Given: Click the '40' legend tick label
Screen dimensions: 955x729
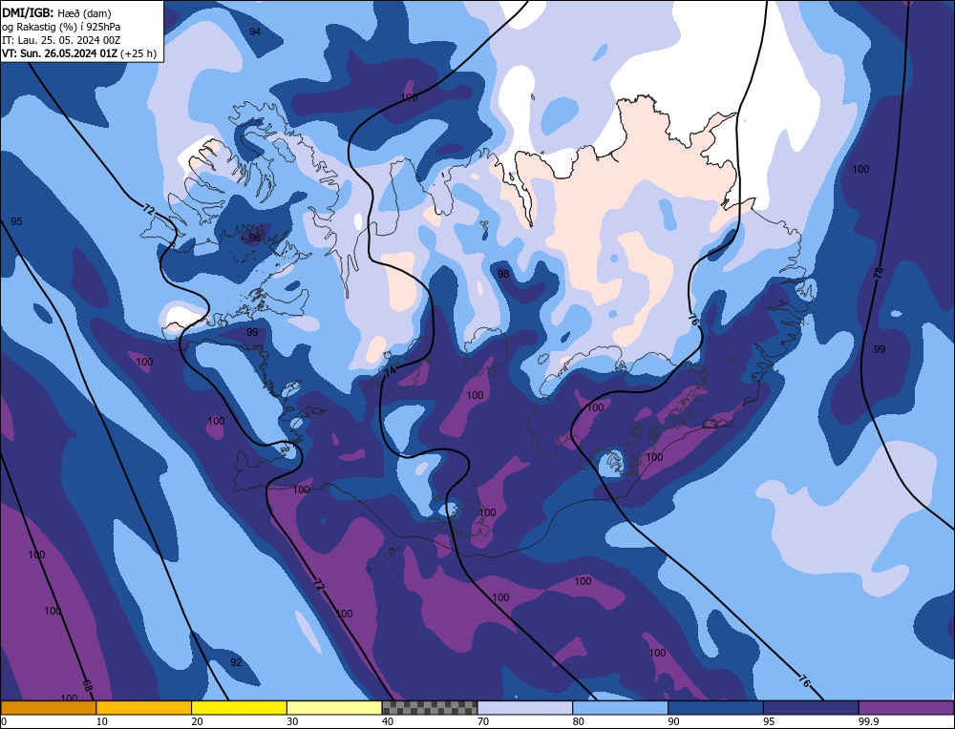Looking at the screenshot, I should tap(388, 721).
